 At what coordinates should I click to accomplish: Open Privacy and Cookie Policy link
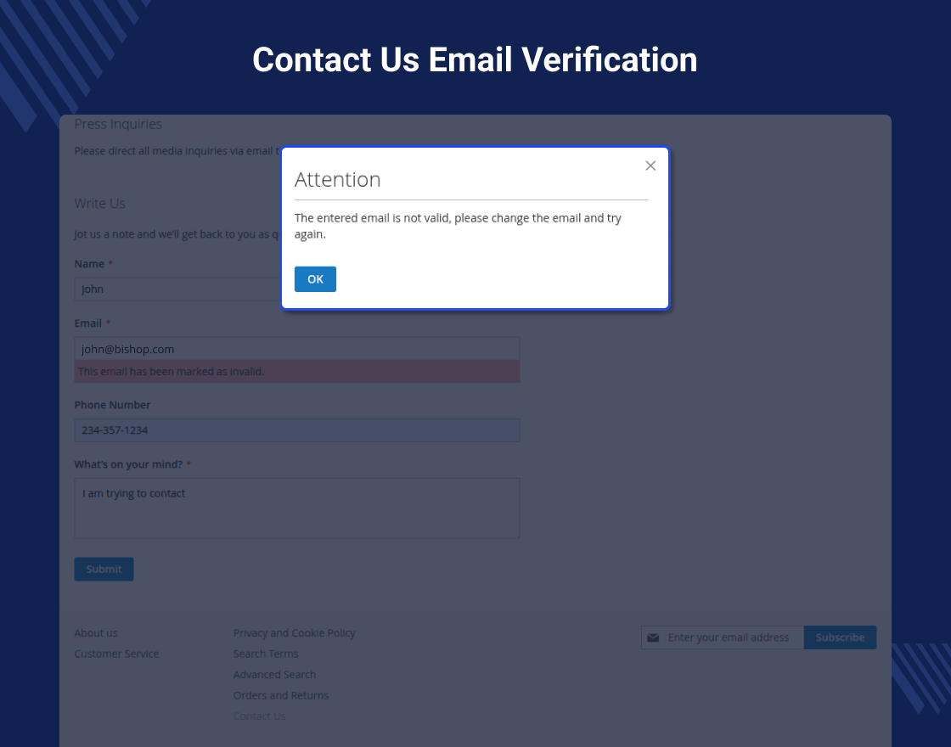click(294, 633)
